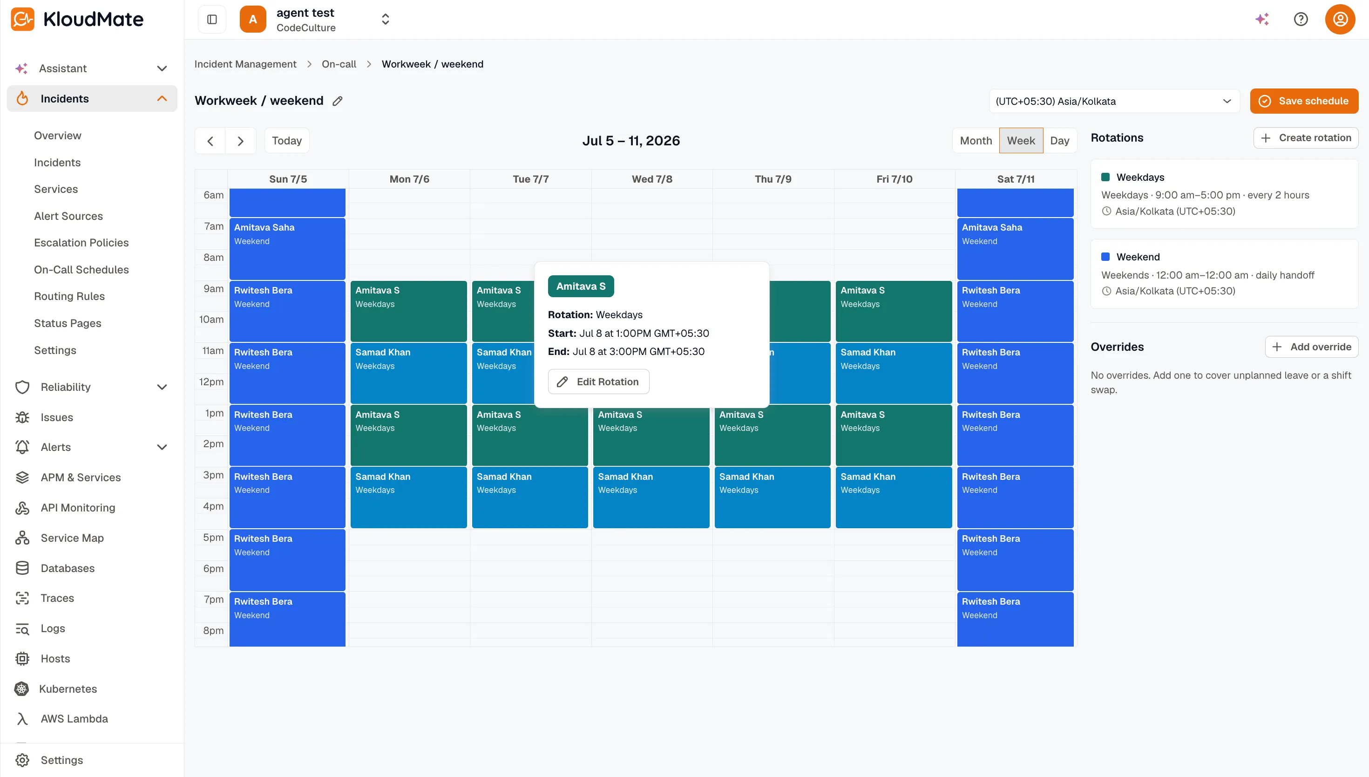This screenshot has width=1369, height=777.
Task: Open the Weekdays rotation card
Action: tap(1225, 194)
